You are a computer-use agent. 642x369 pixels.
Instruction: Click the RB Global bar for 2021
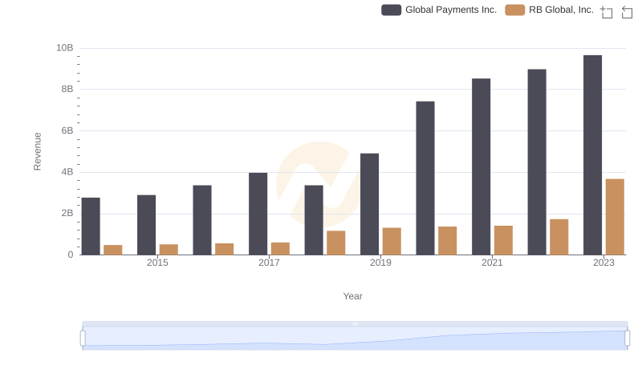click(x=503, y=240)
